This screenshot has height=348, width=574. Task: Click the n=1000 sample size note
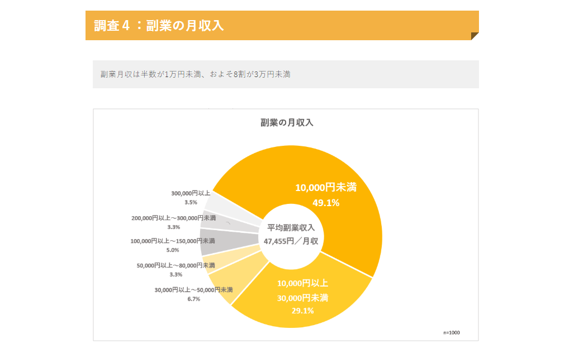pos(452,332)
